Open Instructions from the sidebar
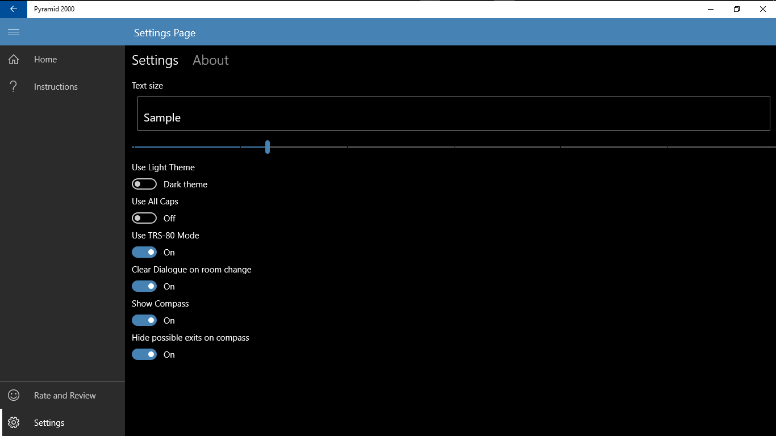Viewport: 776px width, 436px height. [x=62, y=87]
